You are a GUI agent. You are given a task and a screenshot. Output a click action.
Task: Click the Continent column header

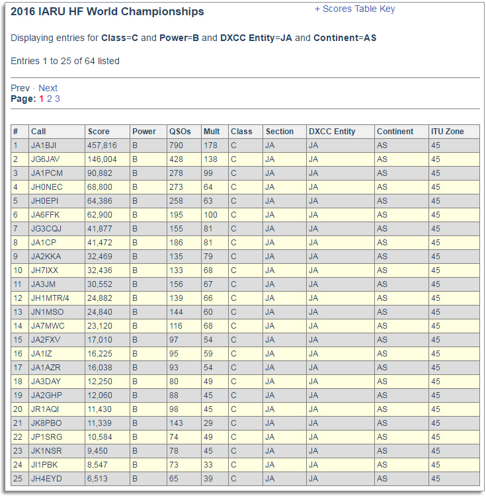click(395, 132)
